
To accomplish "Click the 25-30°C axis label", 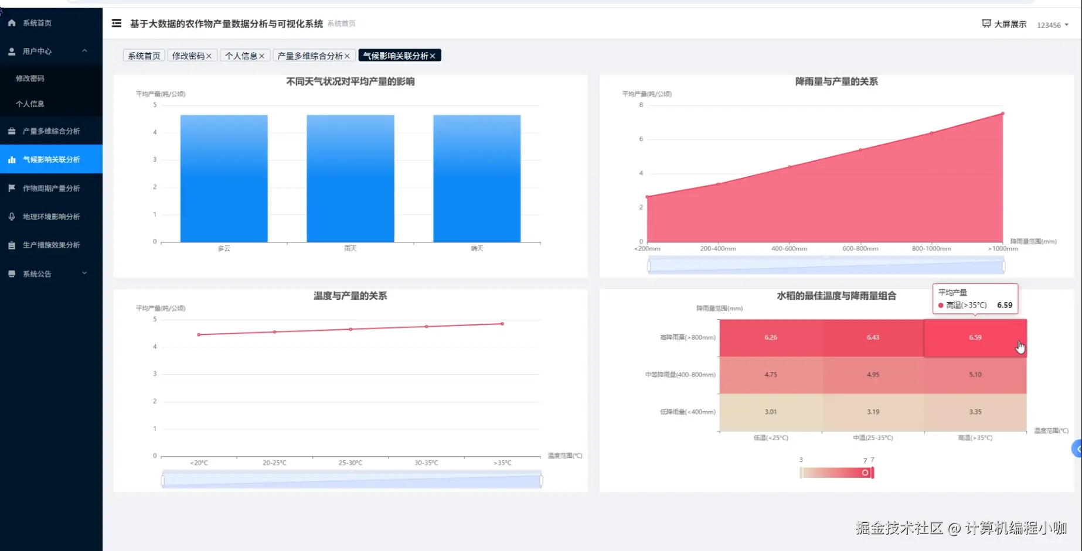I will (x=351, y=463).
